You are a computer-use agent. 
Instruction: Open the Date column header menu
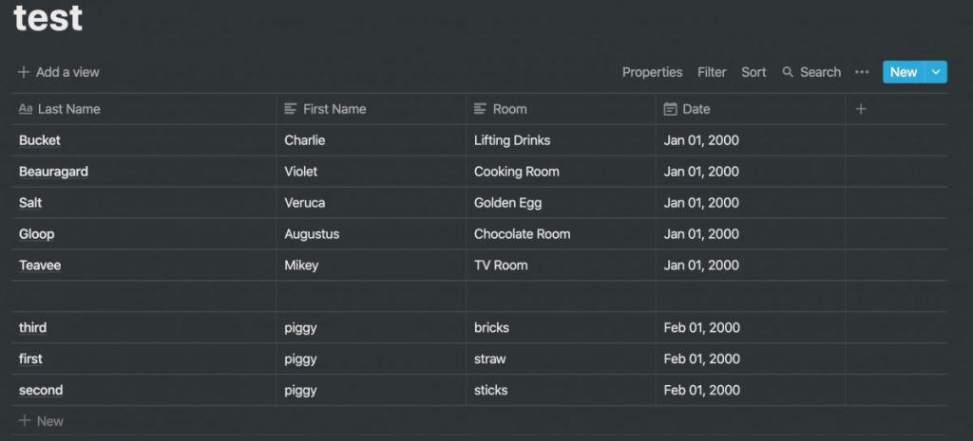[x=751, y=109]
